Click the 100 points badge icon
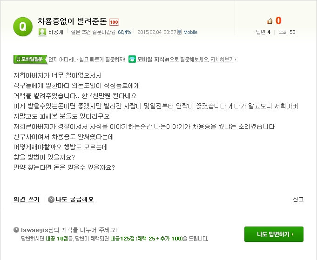Image resolution: width=317 pixels, height=260 pixels. click(x=114, y=22)
